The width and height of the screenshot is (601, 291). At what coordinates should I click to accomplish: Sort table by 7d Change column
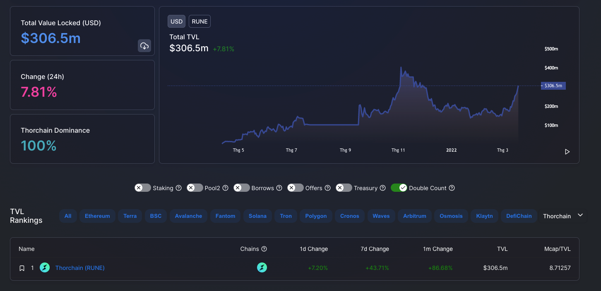click(375, 249)
